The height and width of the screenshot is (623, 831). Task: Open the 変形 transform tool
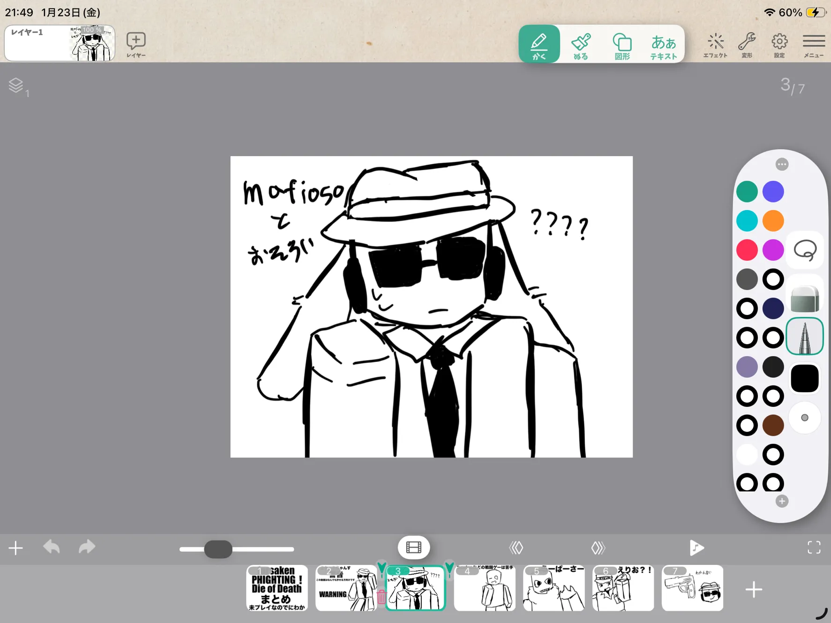(x=747, y=45)
